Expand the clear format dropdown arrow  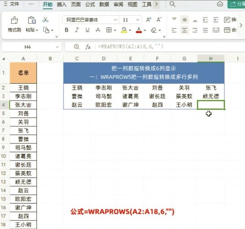160,30
